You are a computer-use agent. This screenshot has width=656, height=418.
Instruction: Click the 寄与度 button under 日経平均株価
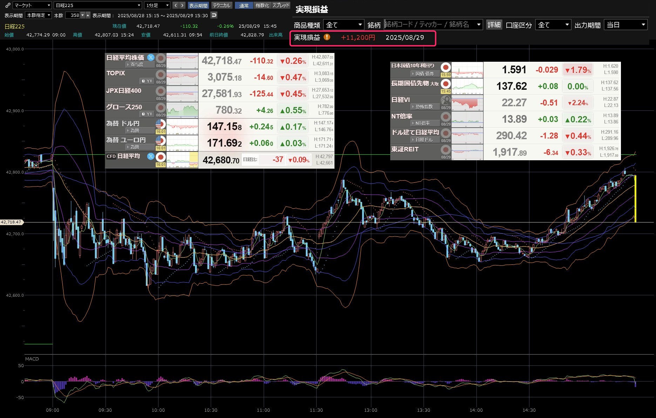(x=137, y=65)
